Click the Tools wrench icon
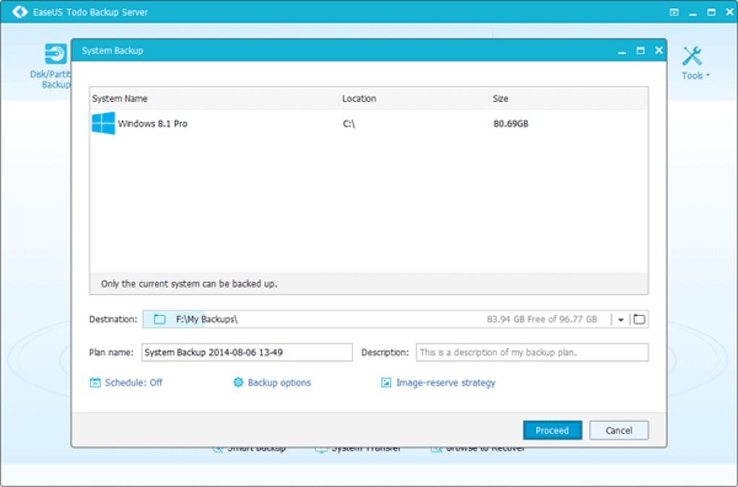The width and height of the screenshot is (738, 487). point(692,56)
